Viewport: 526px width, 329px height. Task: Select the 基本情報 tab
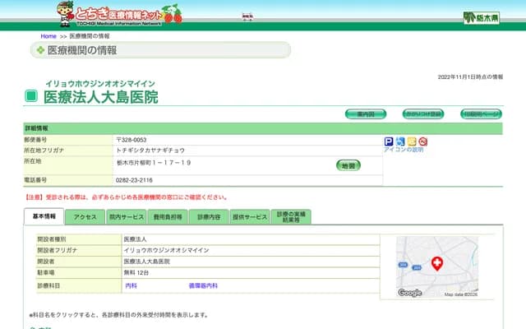pos(44,216)
